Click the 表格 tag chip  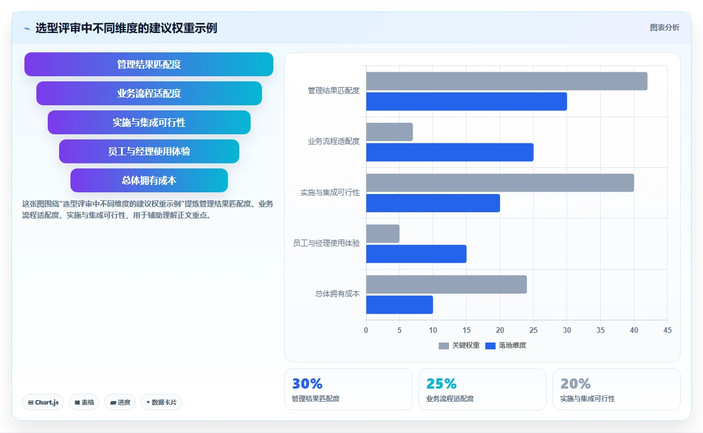[x=84, y=402]
